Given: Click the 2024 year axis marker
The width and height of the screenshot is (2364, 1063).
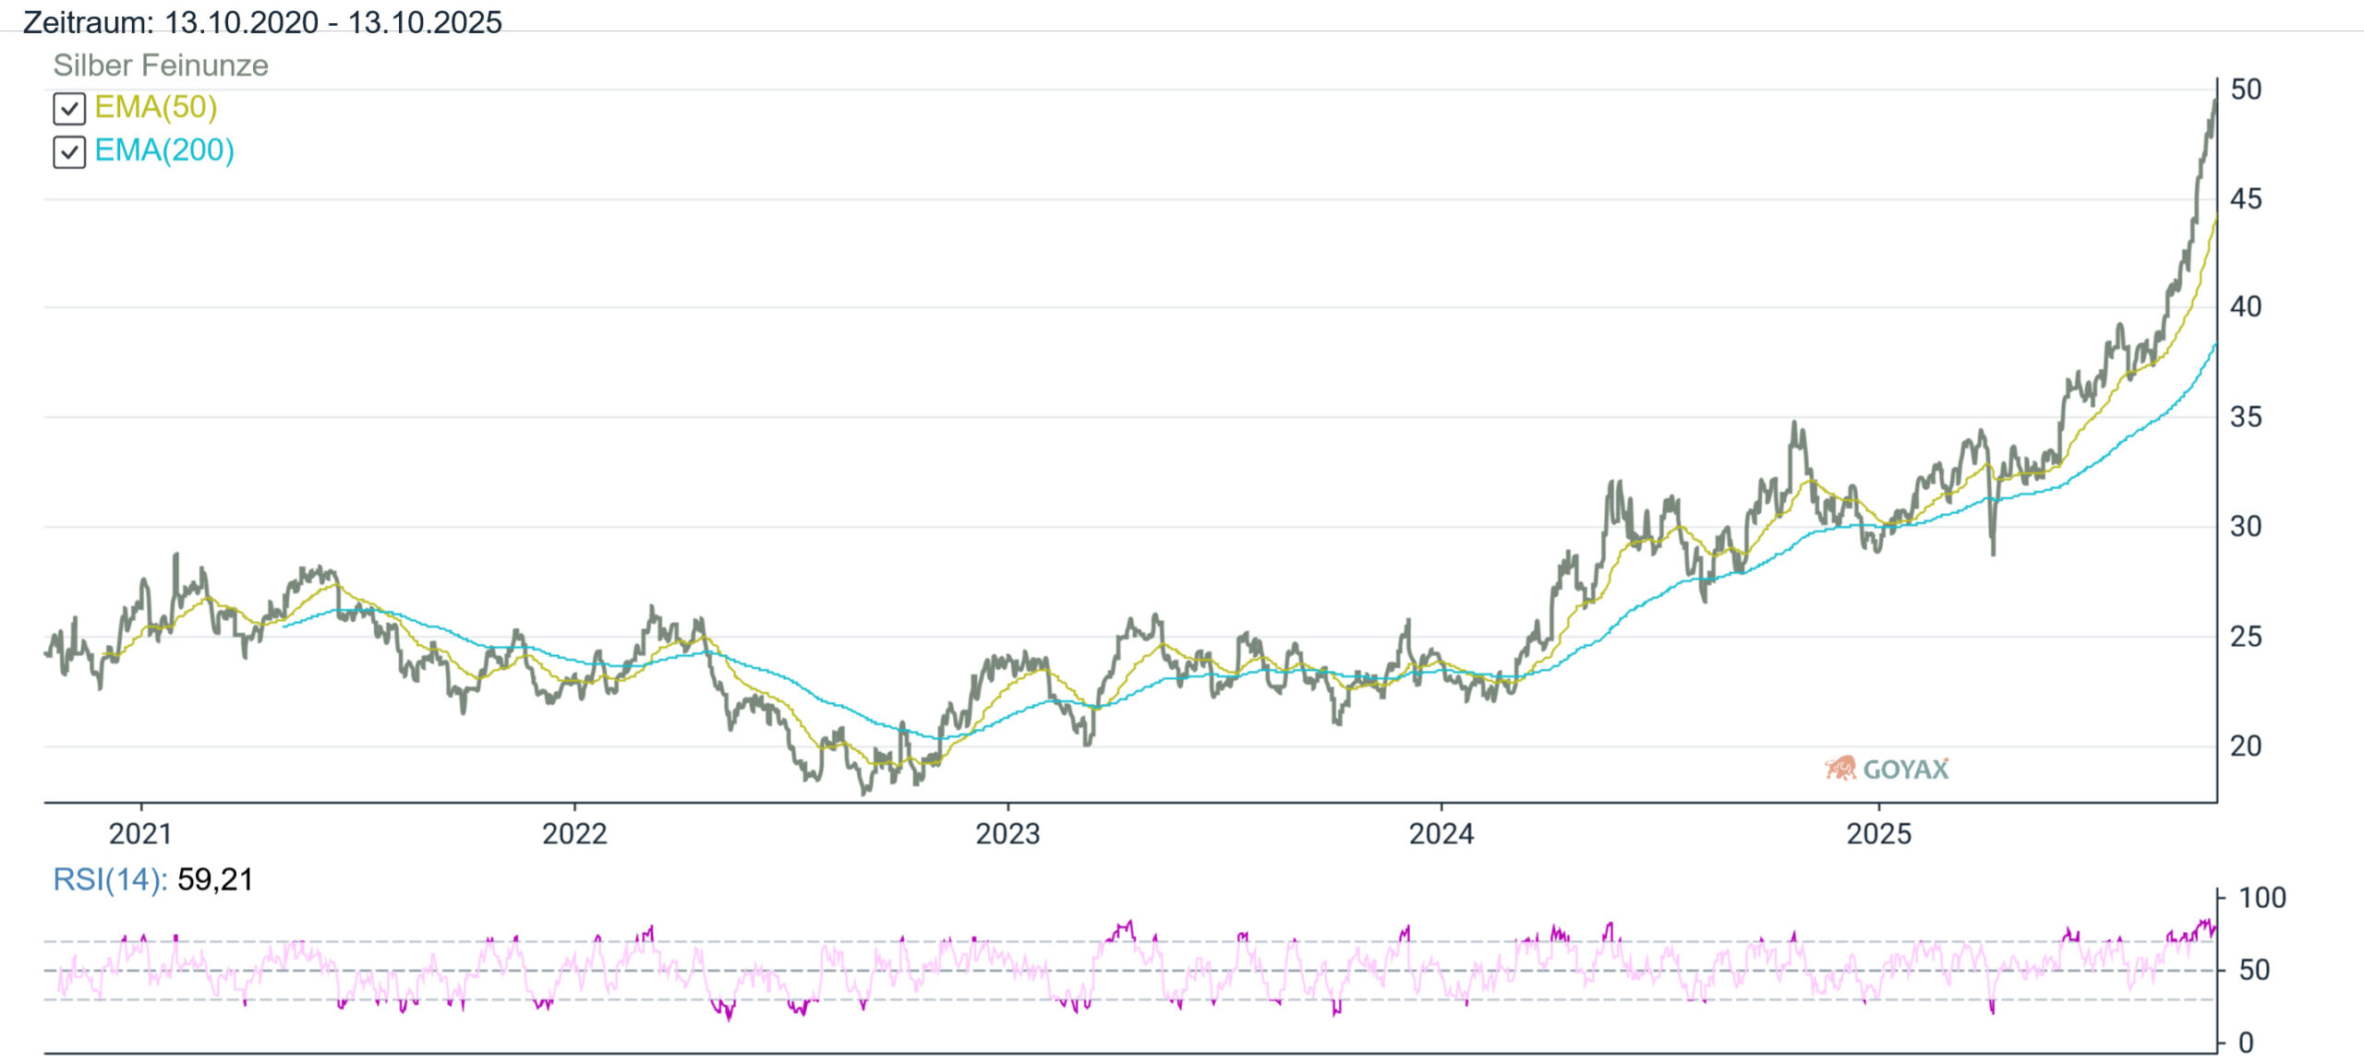Looking at the screenshot, I should pyautogui.click(x=1441, y=833).
